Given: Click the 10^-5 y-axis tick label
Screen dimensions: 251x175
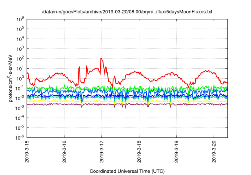Looking at the screenshot, I should (20, 128).
